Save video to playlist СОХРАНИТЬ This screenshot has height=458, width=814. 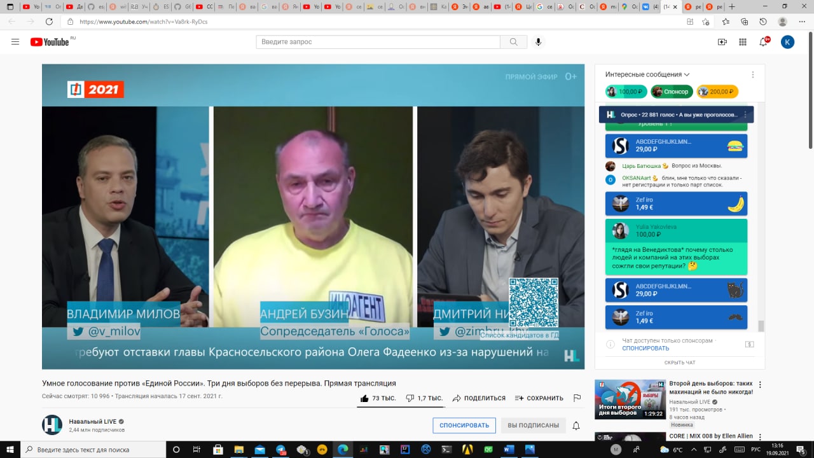(539, 398)
